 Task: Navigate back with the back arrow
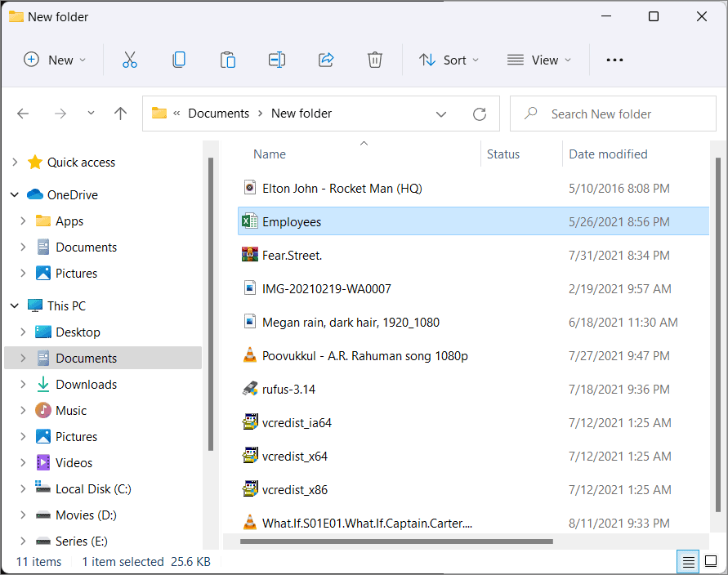coord(23,114)
